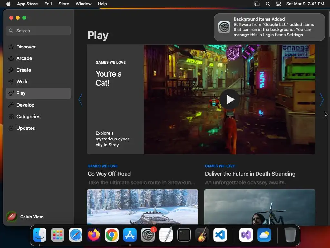Go to Categories in sidebar
This screenshot has height=248, width=330.
pos(38,116)
